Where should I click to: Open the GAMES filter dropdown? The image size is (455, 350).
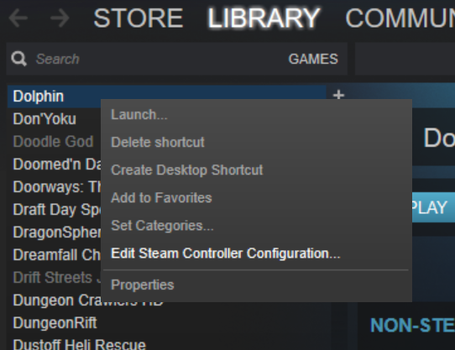(313, 59)
